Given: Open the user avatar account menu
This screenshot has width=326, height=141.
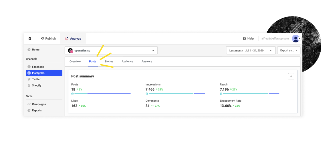Looking at the screenshot, I should tap(296, 39).
